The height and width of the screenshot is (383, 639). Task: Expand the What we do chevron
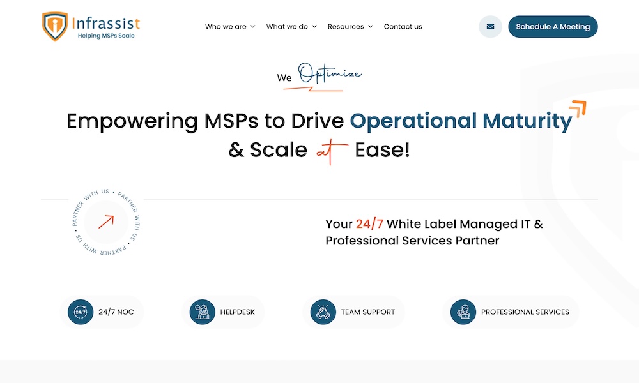pyautogui.click(x=314, y=27)
